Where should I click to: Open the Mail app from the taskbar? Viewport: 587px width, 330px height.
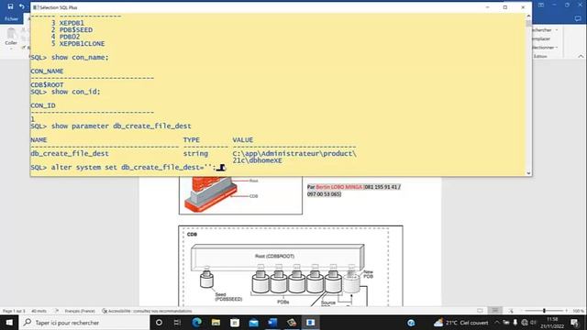[x=253, y=323]
